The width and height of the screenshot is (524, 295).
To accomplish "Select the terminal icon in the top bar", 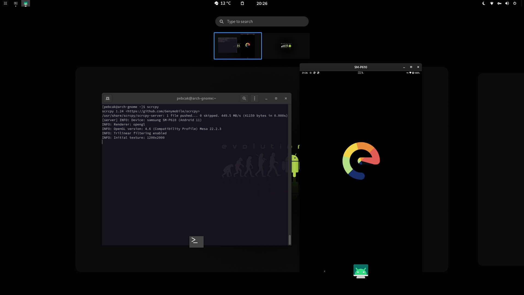I will [16, 3].
